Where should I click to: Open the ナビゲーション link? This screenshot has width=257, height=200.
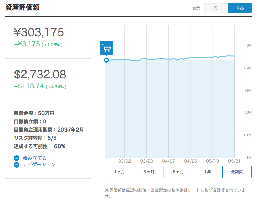tap(39, 165)
